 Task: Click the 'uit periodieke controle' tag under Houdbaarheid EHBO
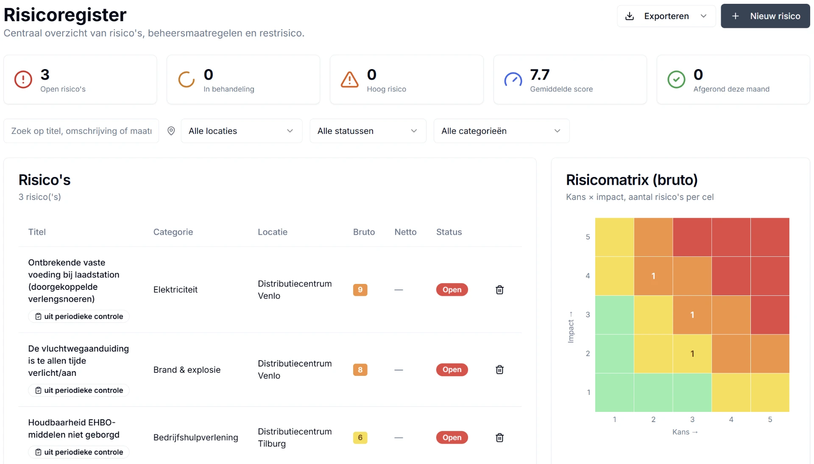tap(79, 452)
